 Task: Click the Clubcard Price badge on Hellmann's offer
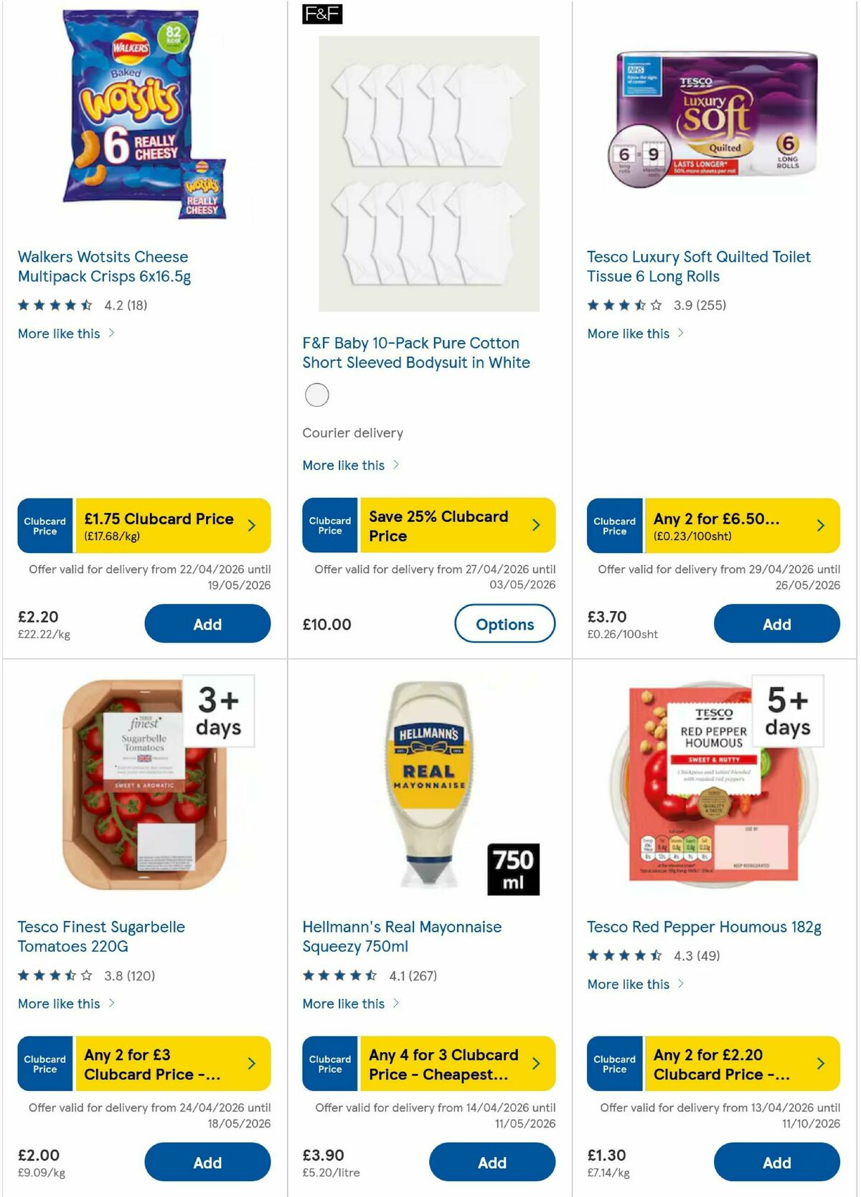tap(330, 1064)
